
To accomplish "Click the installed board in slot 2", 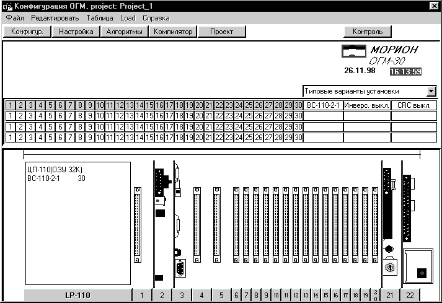I will pos(161,224).
